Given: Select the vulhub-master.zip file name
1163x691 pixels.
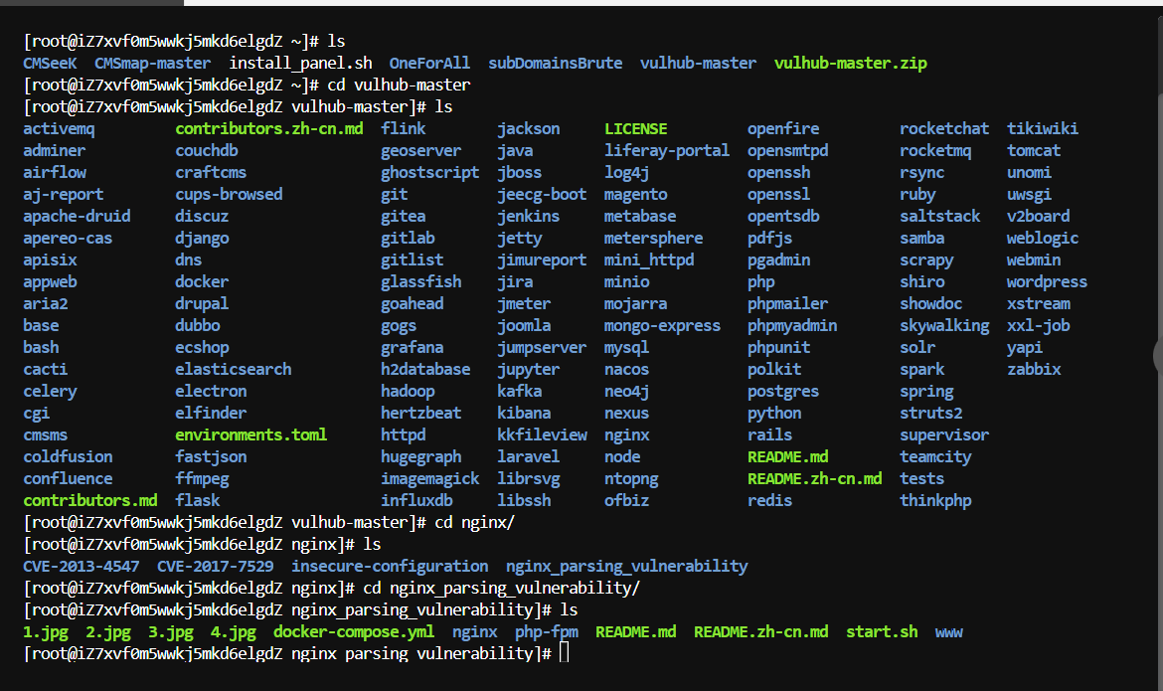Looking at the screenshot, I should tap(850, 63).
